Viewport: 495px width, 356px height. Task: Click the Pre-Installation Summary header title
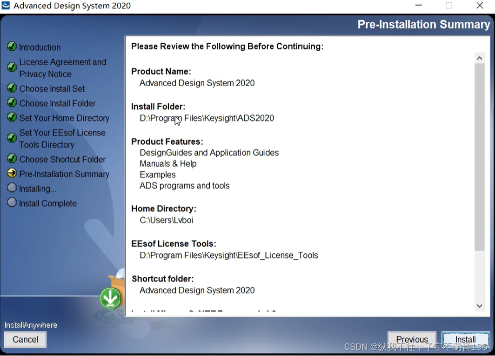[424, 24]
